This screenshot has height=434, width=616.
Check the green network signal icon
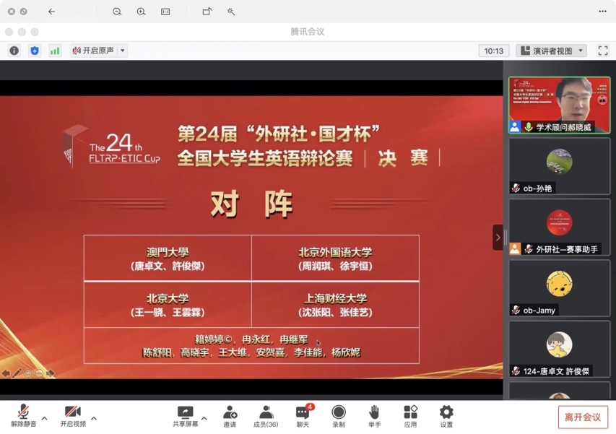pyautogui.click(x=55, y=51)
